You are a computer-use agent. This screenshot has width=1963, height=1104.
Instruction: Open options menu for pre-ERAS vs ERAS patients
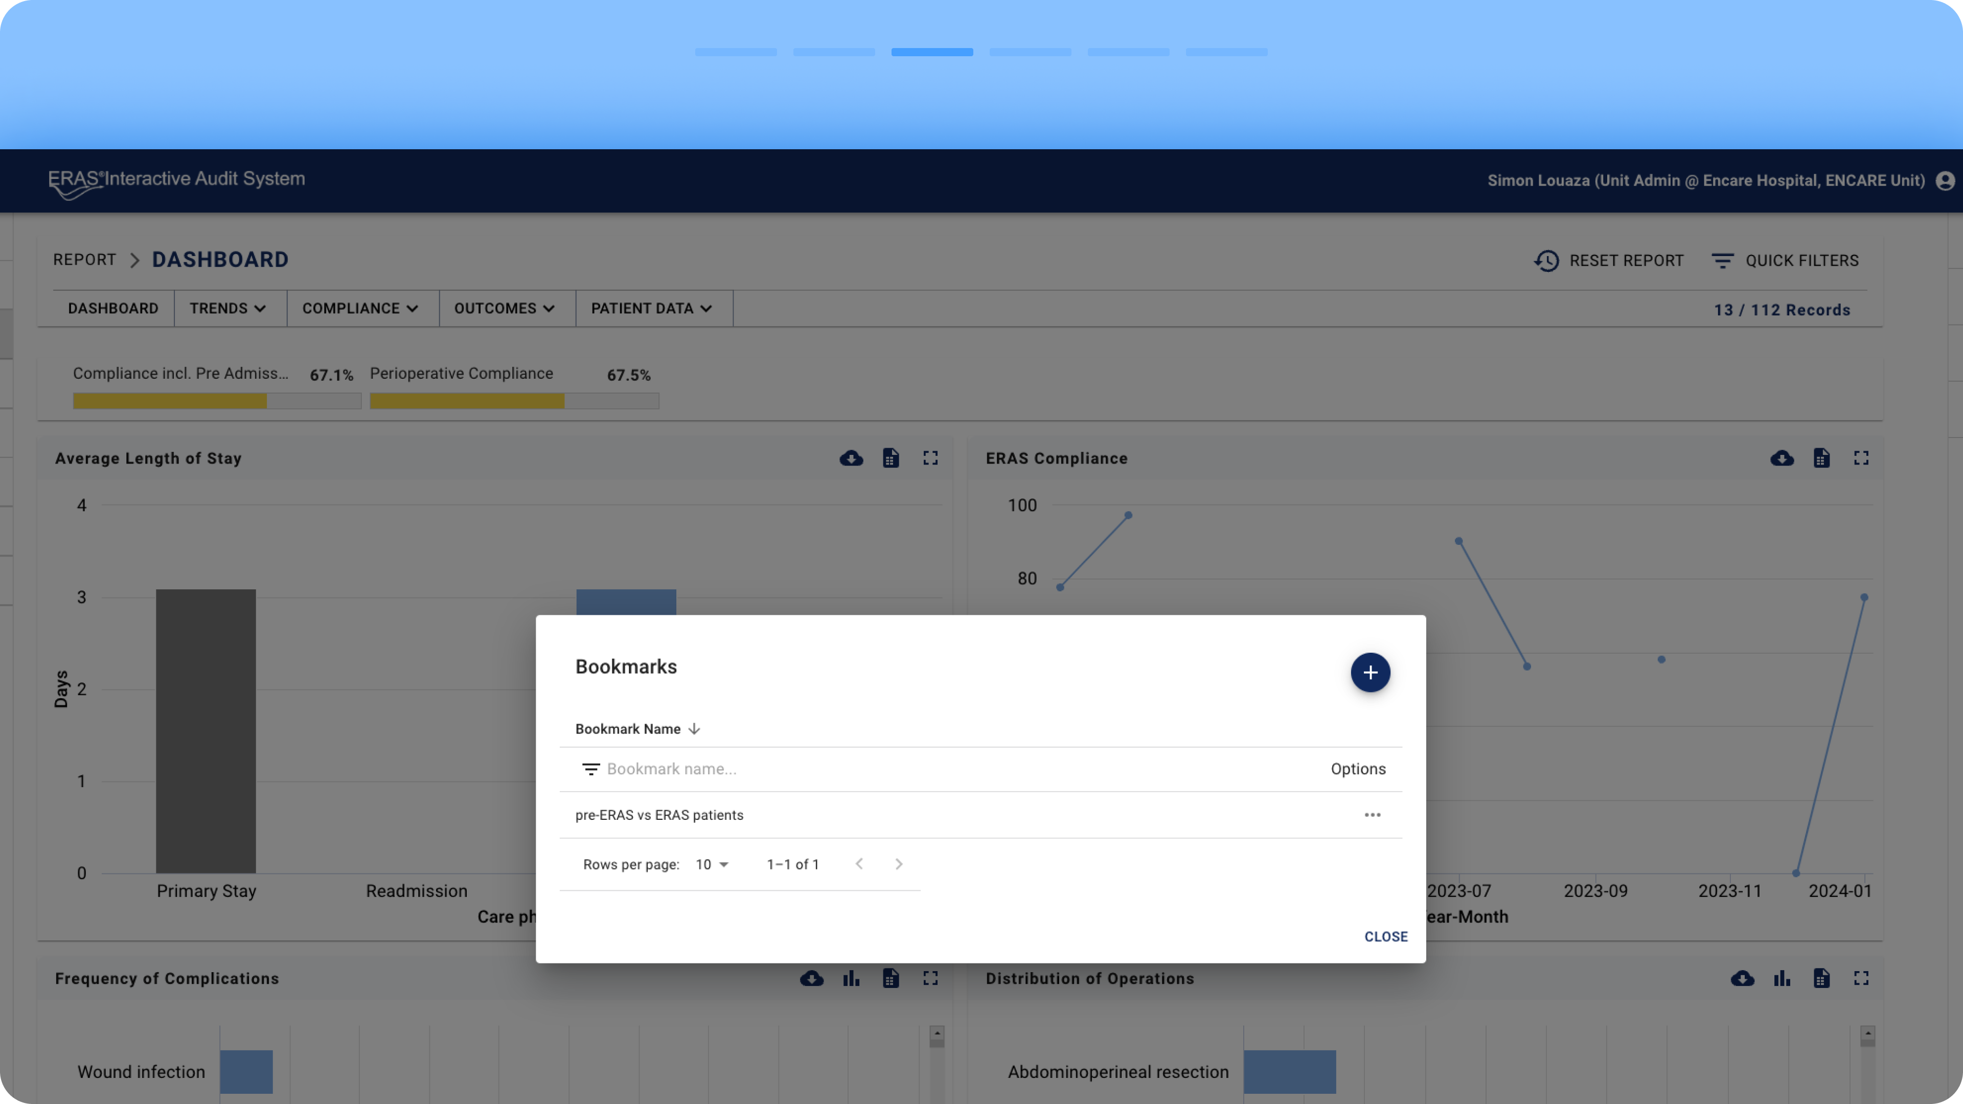tap(1372, 815)
